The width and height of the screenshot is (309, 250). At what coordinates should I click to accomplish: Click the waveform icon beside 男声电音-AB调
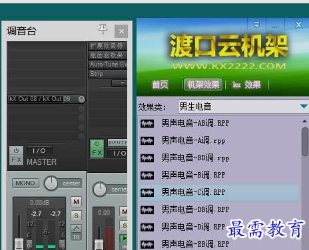coord(147,124)
